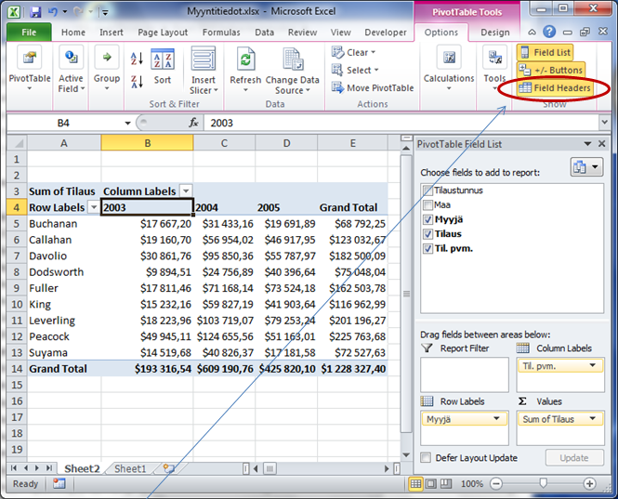Click the Save icon in the quick access toolbar
Image resolution: width=618 pixels, height=499 pixels.
coord(35,12)
